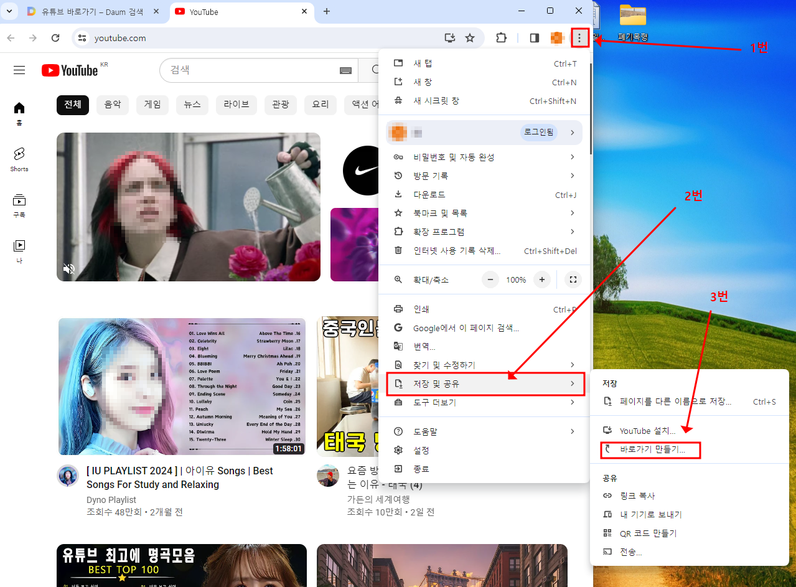Select the 음악 filter chip
Viewport: 796px width, 587px height.
(x=113, y=105)
